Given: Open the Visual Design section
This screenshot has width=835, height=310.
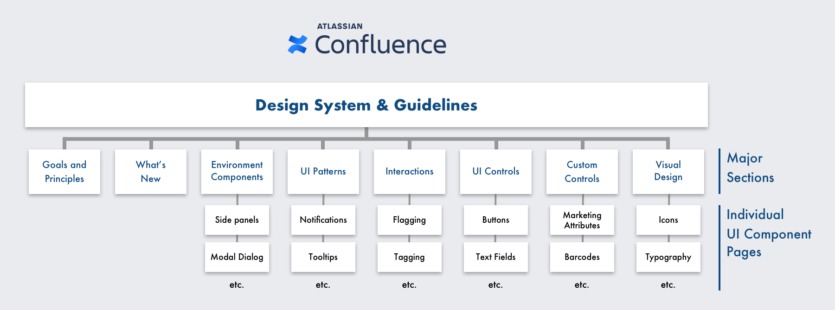Looking at the screenshot, I should [x=668, y=172].
